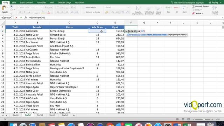Image resolution: width=224 pixels, height=126 pixels.
Task: Click the format painter brush icon
Action: pos(12,13)
